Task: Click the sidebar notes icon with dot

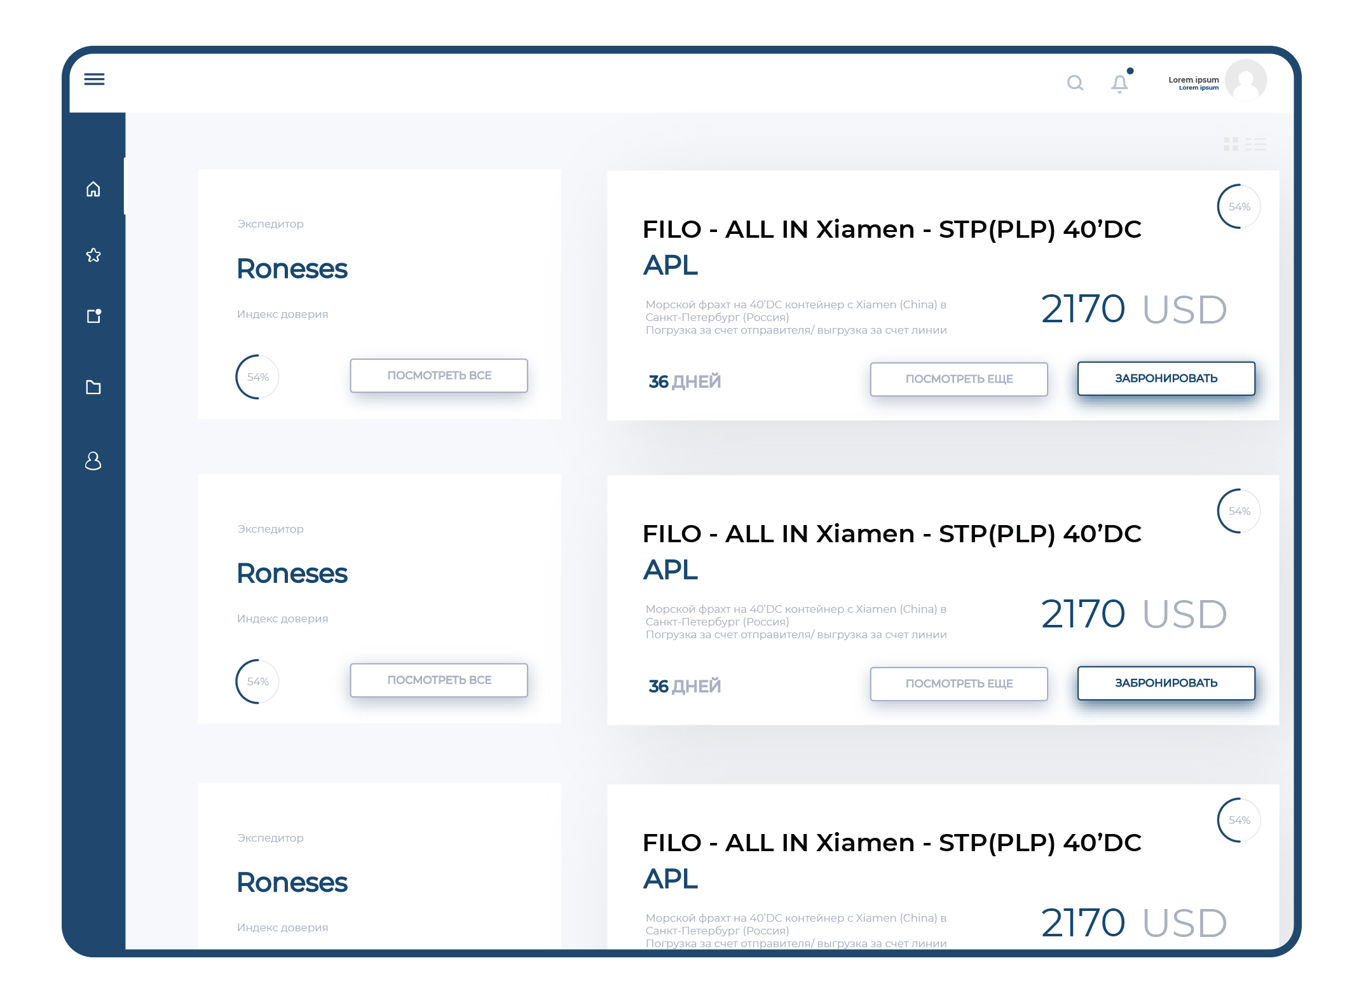Action: point(94,316)
